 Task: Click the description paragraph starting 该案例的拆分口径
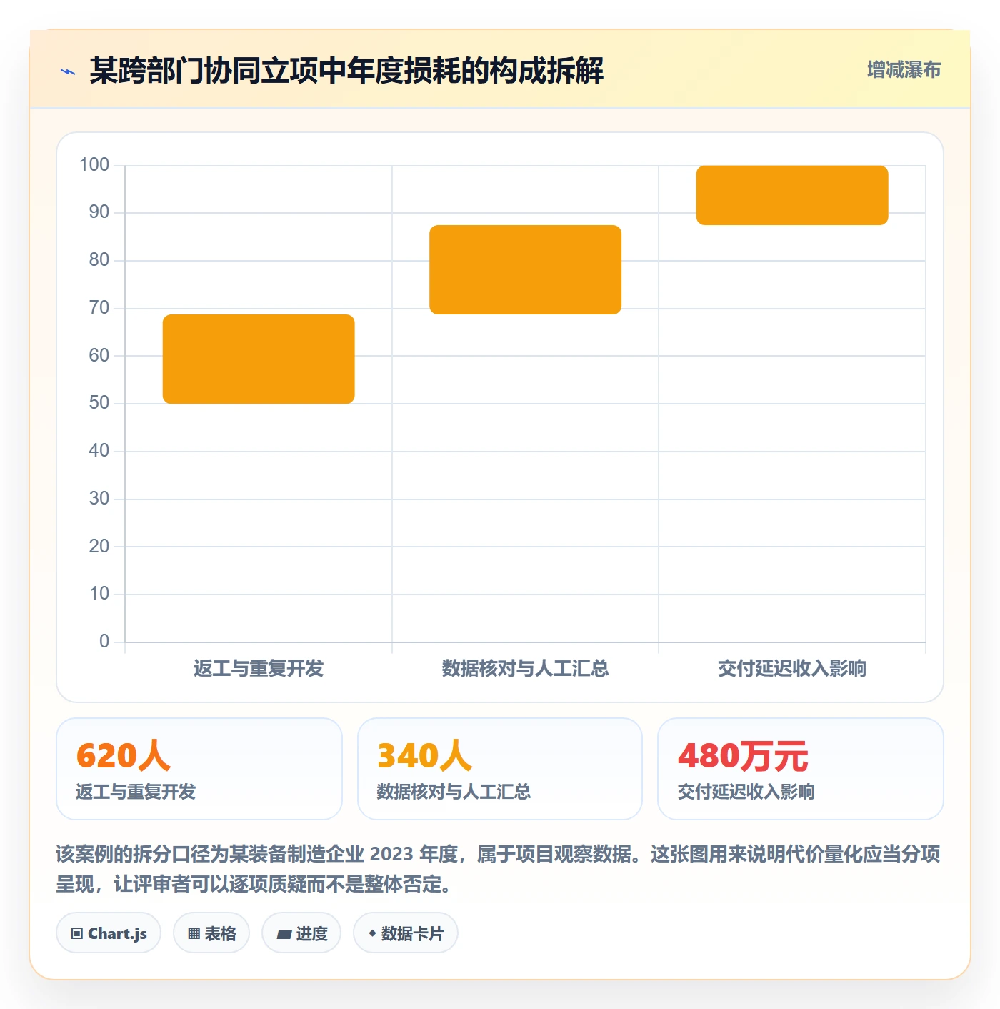(x=499, y=869)
